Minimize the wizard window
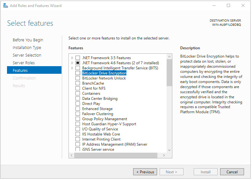 click(x=214, y=6)
